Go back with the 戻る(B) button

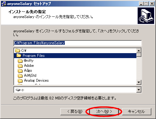(x=75, y=112)
